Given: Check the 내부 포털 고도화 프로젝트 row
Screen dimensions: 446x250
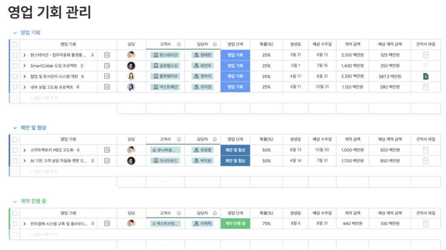Looking at the screenshot, I should (15, 87).
